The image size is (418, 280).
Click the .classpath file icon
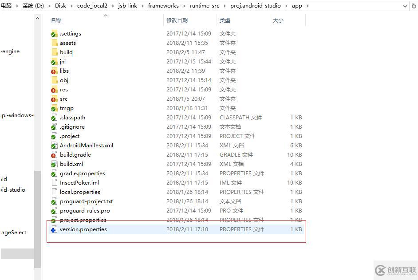pyautogui.click(x=54, y=118)
